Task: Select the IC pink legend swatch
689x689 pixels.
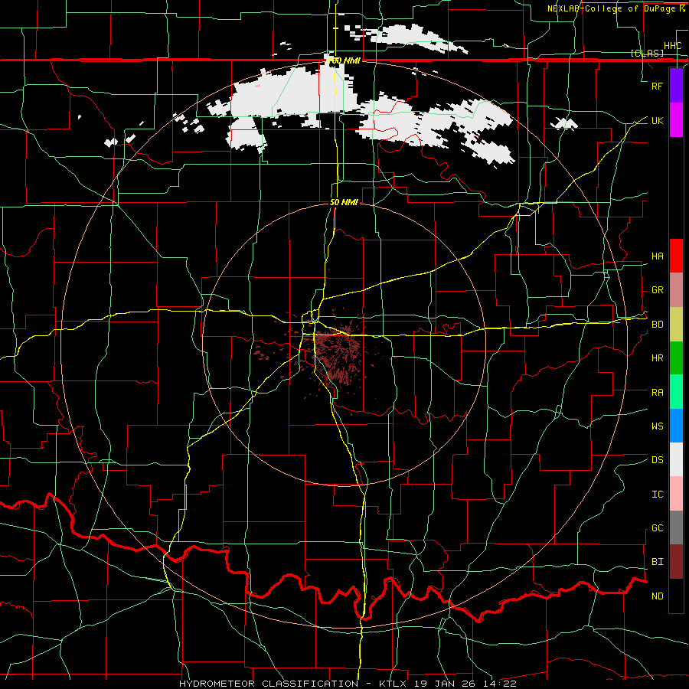Action: tap(676, 494)
